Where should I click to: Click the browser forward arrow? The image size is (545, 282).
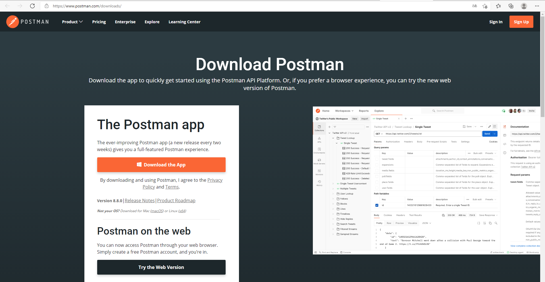[20, 6]
